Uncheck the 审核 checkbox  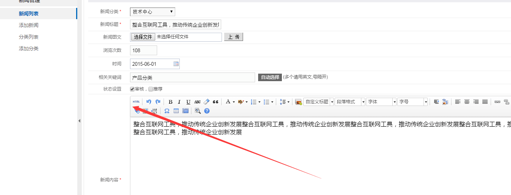click(132, 89)
